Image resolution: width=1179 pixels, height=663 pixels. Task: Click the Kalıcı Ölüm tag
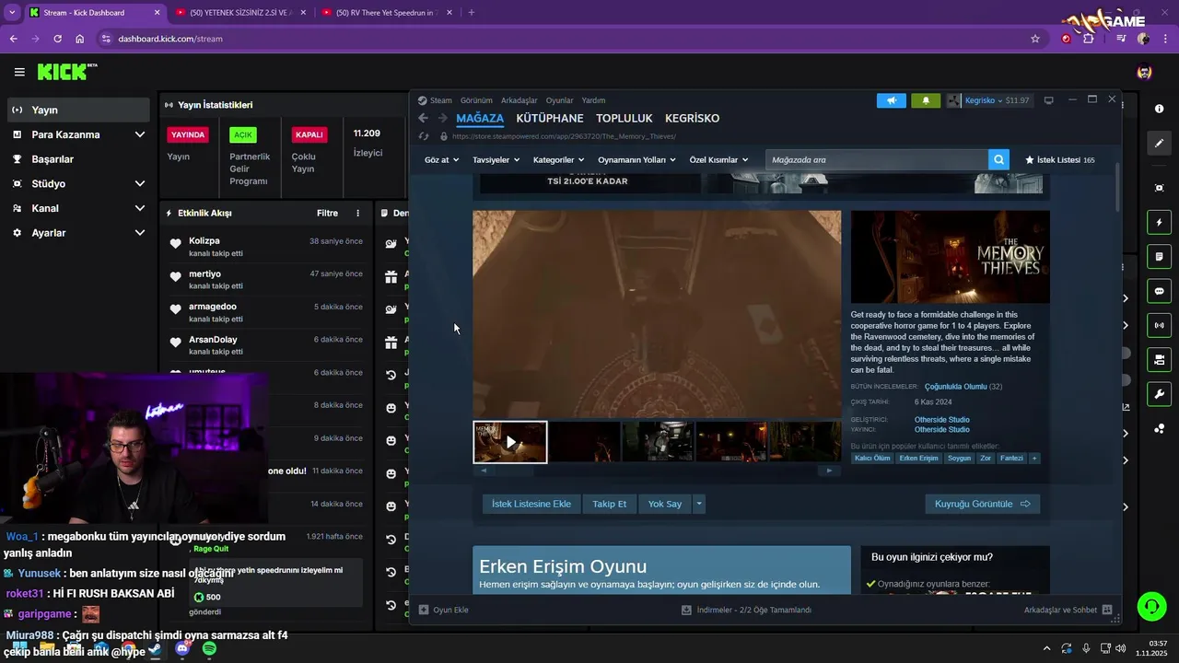point(872,458)
